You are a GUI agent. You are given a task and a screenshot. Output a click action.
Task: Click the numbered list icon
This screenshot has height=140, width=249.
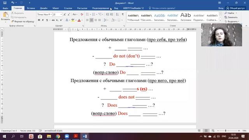click(94, 14)
